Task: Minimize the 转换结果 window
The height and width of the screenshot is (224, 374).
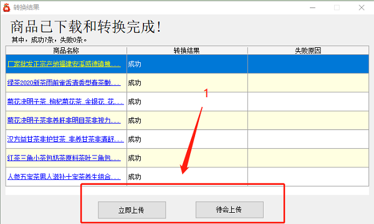Action: [313, 7]
